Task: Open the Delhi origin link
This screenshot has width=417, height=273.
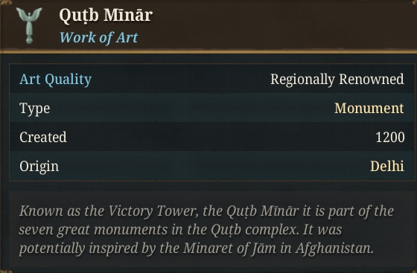Action: point(387,166)
